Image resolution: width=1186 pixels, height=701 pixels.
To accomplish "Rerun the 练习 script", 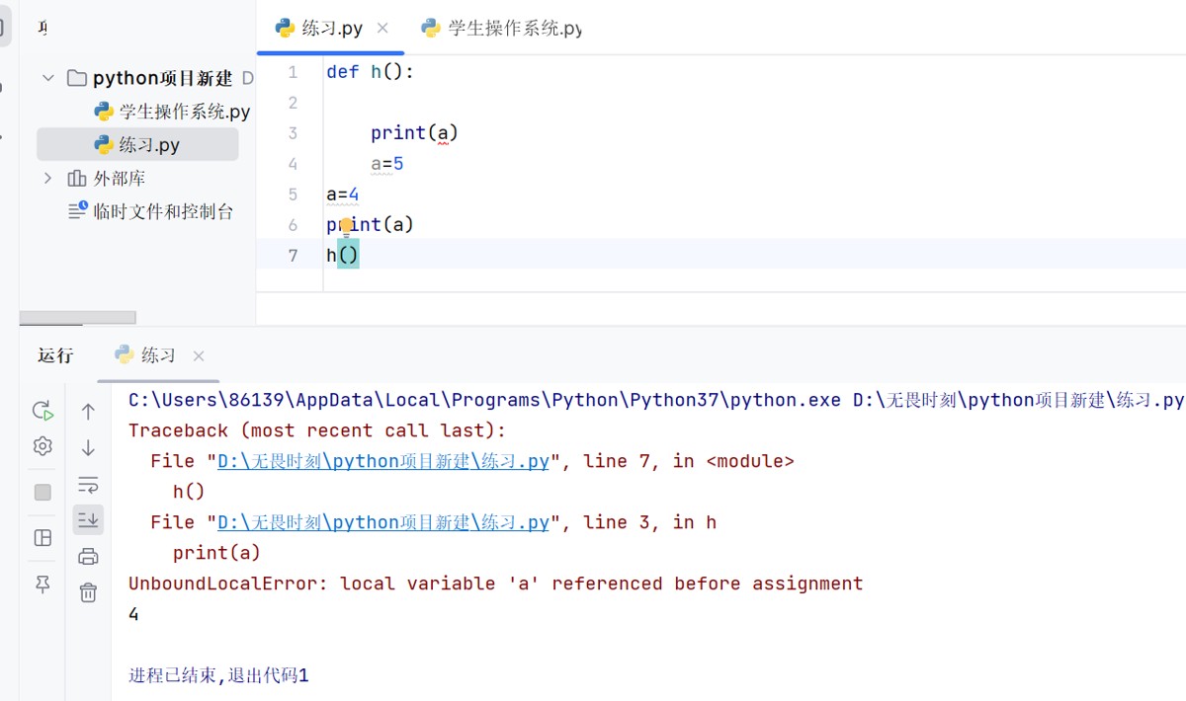I will point(42,410).
